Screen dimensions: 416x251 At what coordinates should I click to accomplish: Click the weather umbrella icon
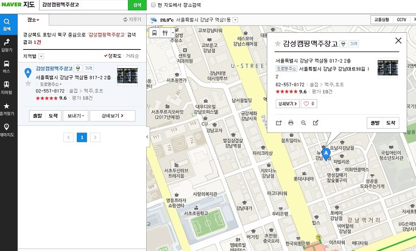coord(153,20)
